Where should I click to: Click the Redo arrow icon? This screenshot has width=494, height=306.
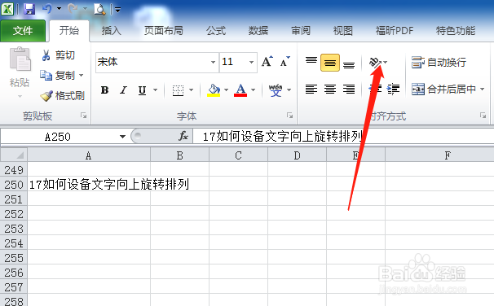coord(73,8)
